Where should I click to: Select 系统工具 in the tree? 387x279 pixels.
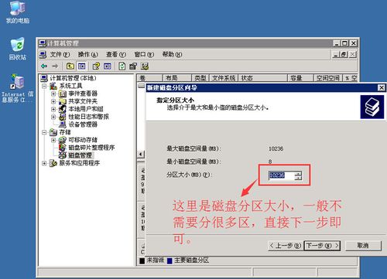[x=70, y=86]
